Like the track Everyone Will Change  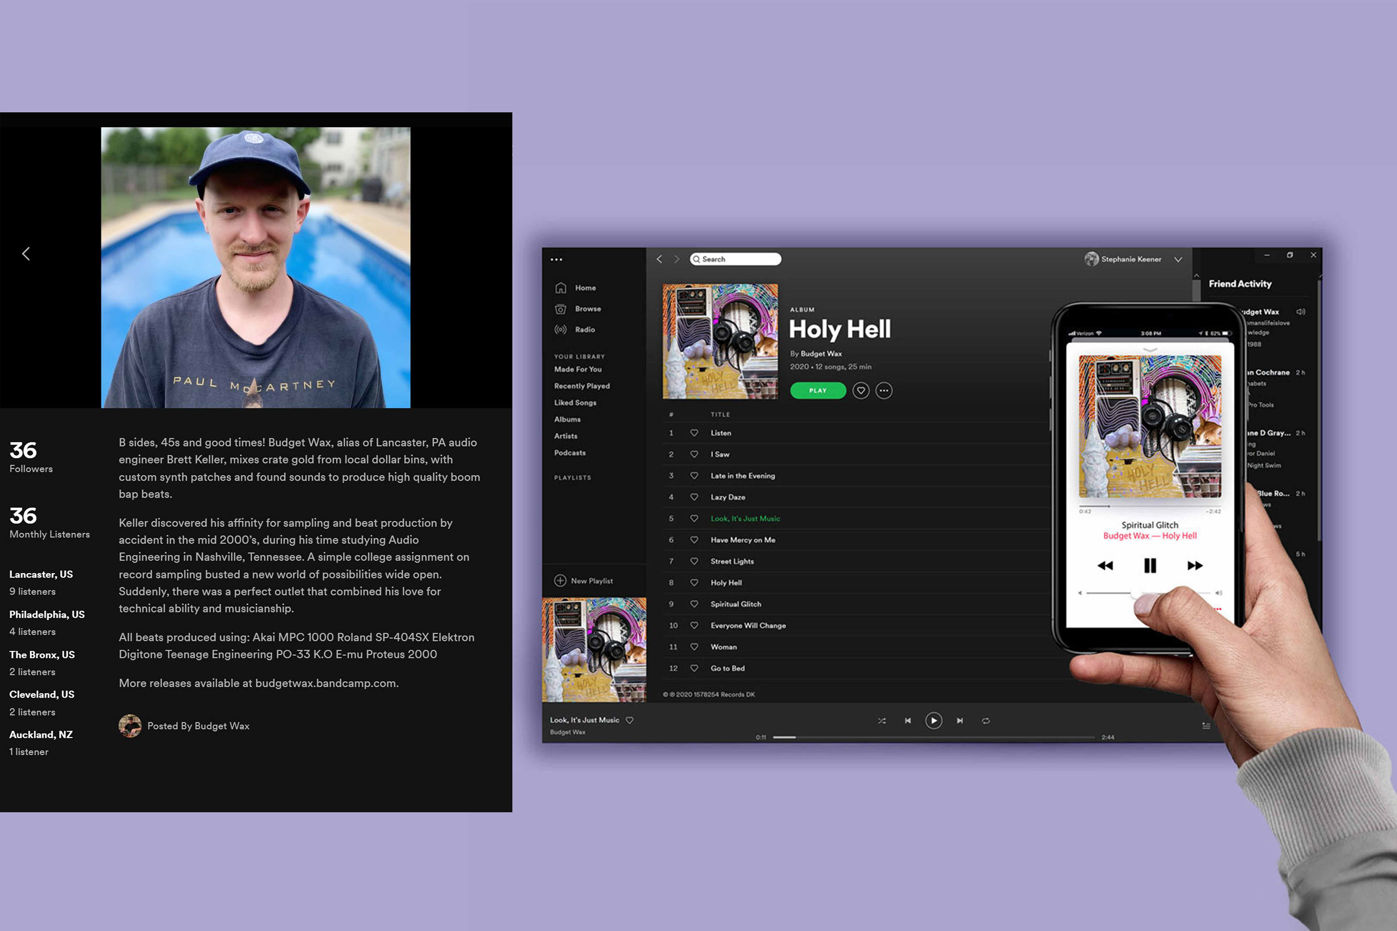[x=694, y=625]
